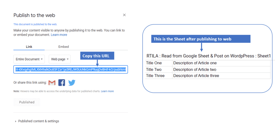Screen dimensions: 280x139
Task: Share the link via Facebook icon
Action: point(62,83)
